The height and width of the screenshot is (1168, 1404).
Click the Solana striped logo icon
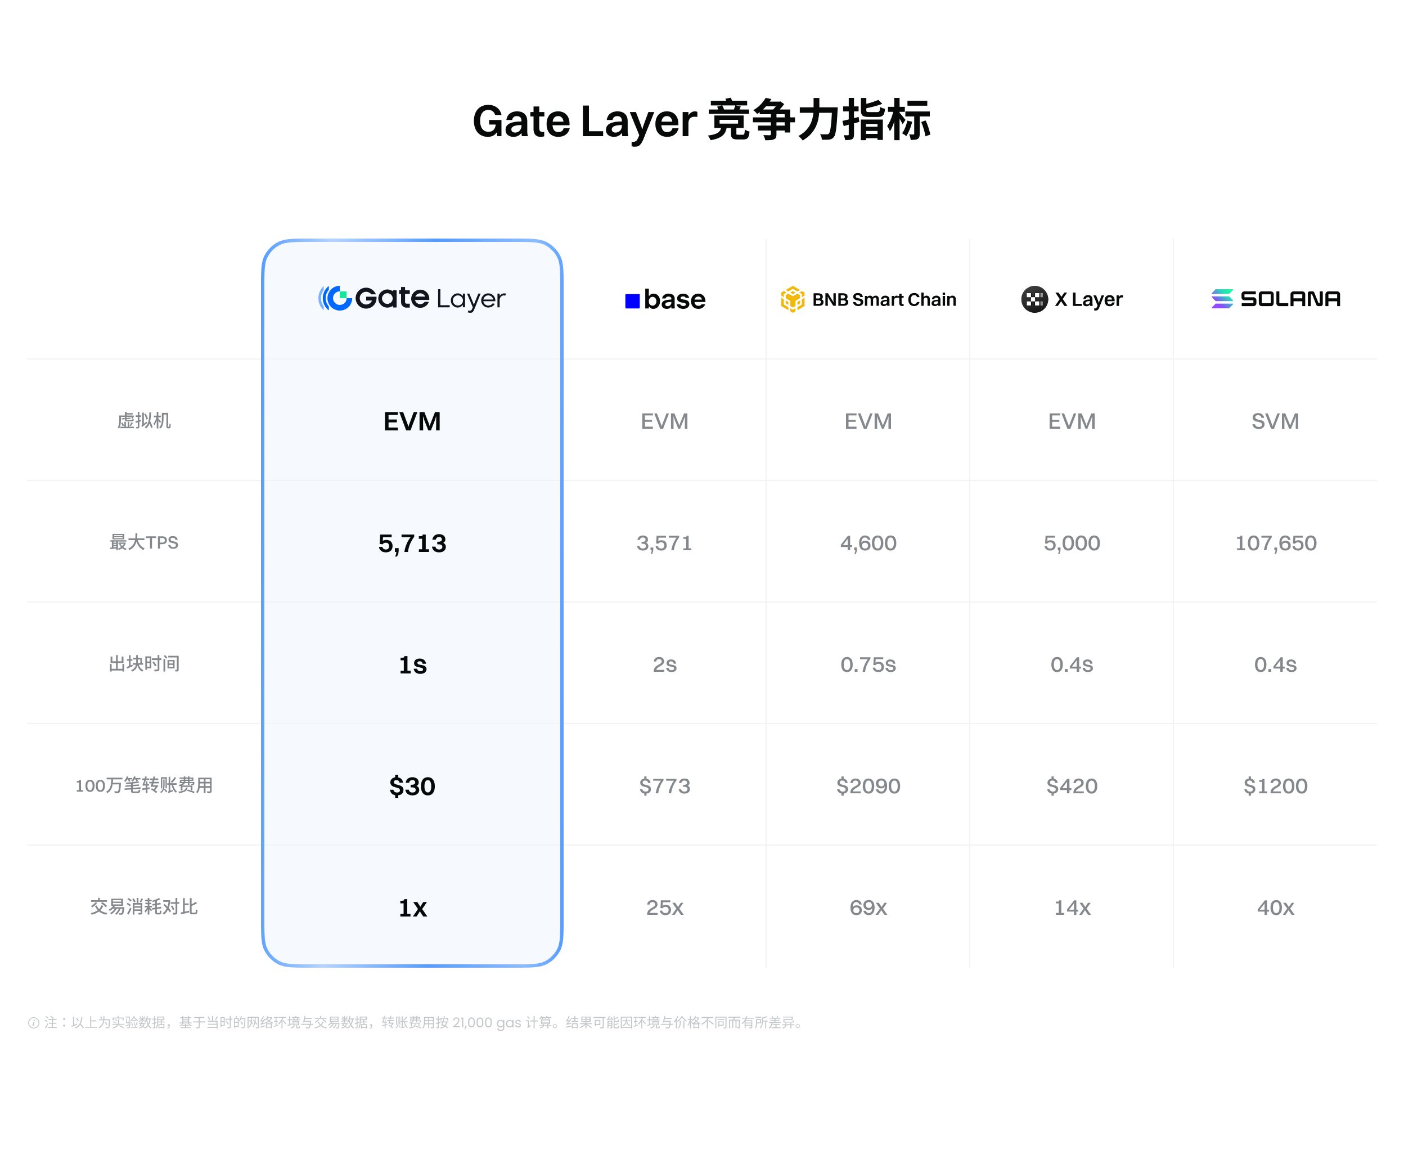tap(1222, 298)
